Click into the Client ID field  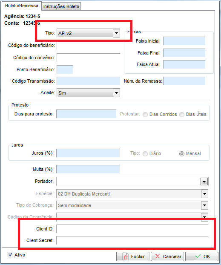(x=132, y=229)
